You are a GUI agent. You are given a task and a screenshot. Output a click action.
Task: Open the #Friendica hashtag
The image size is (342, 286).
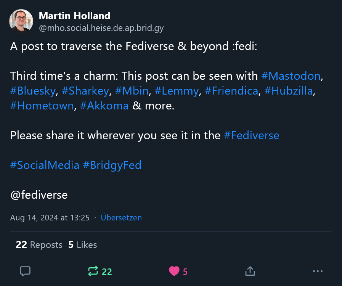[231, 91]
